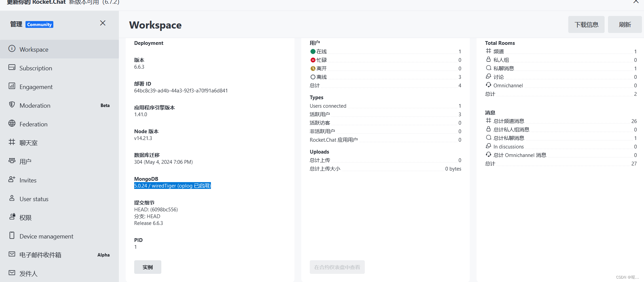
Task: Click the 刷新 refresh button
Action: pos(625,24)
